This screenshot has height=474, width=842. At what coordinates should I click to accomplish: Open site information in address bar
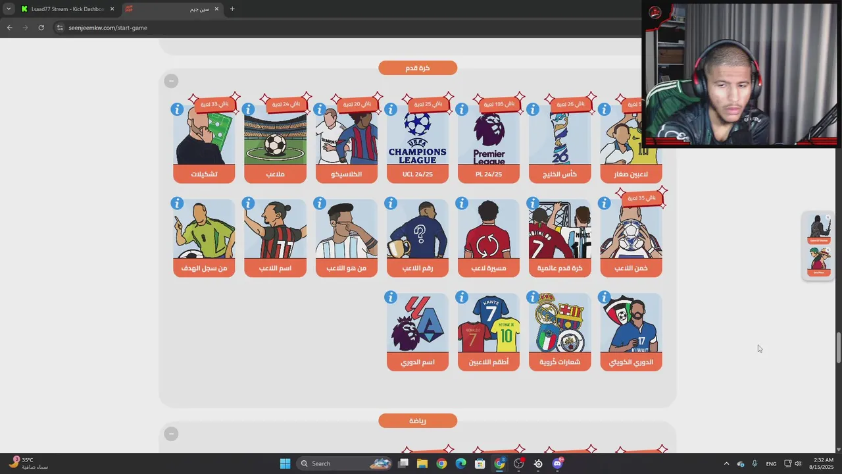coord(60,28)
